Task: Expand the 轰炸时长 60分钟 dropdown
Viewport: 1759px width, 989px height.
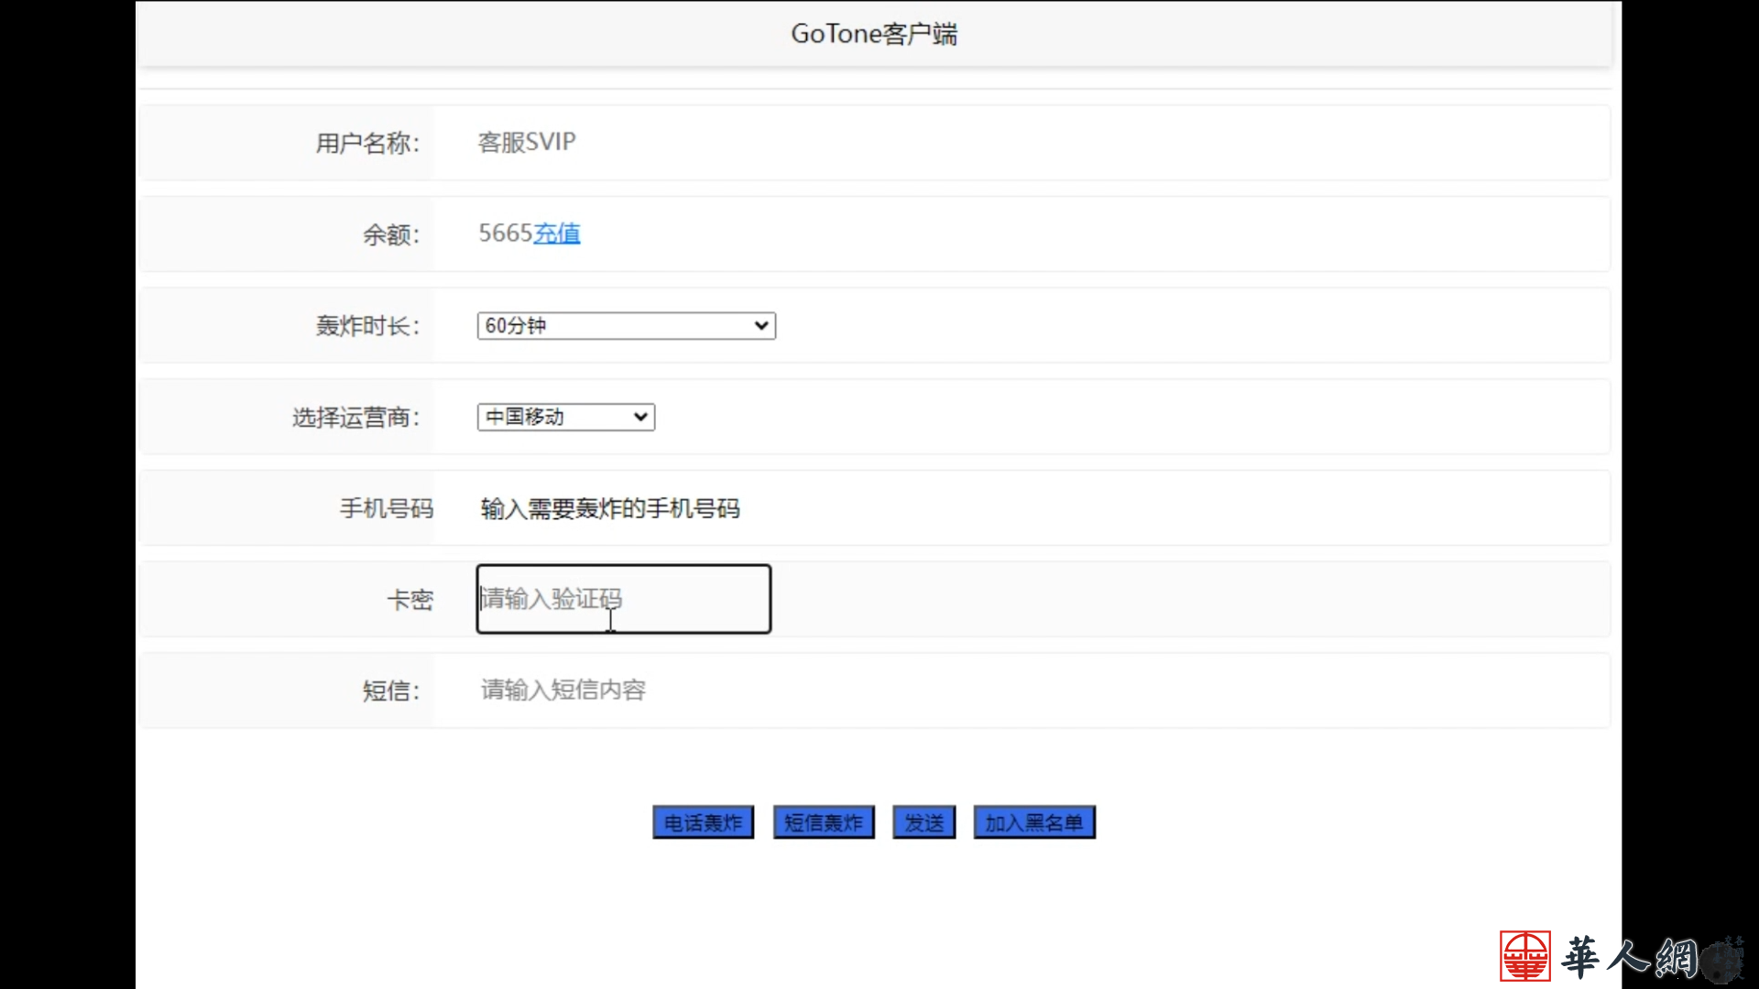Action: pyautogui.click(x=626, y=326)
